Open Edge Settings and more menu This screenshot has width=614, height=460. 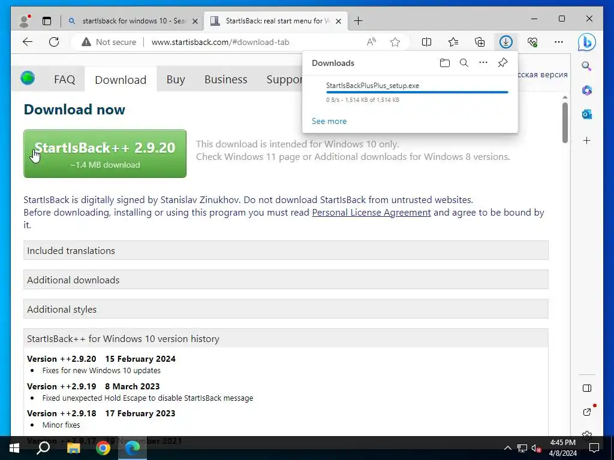coord(559,42)
